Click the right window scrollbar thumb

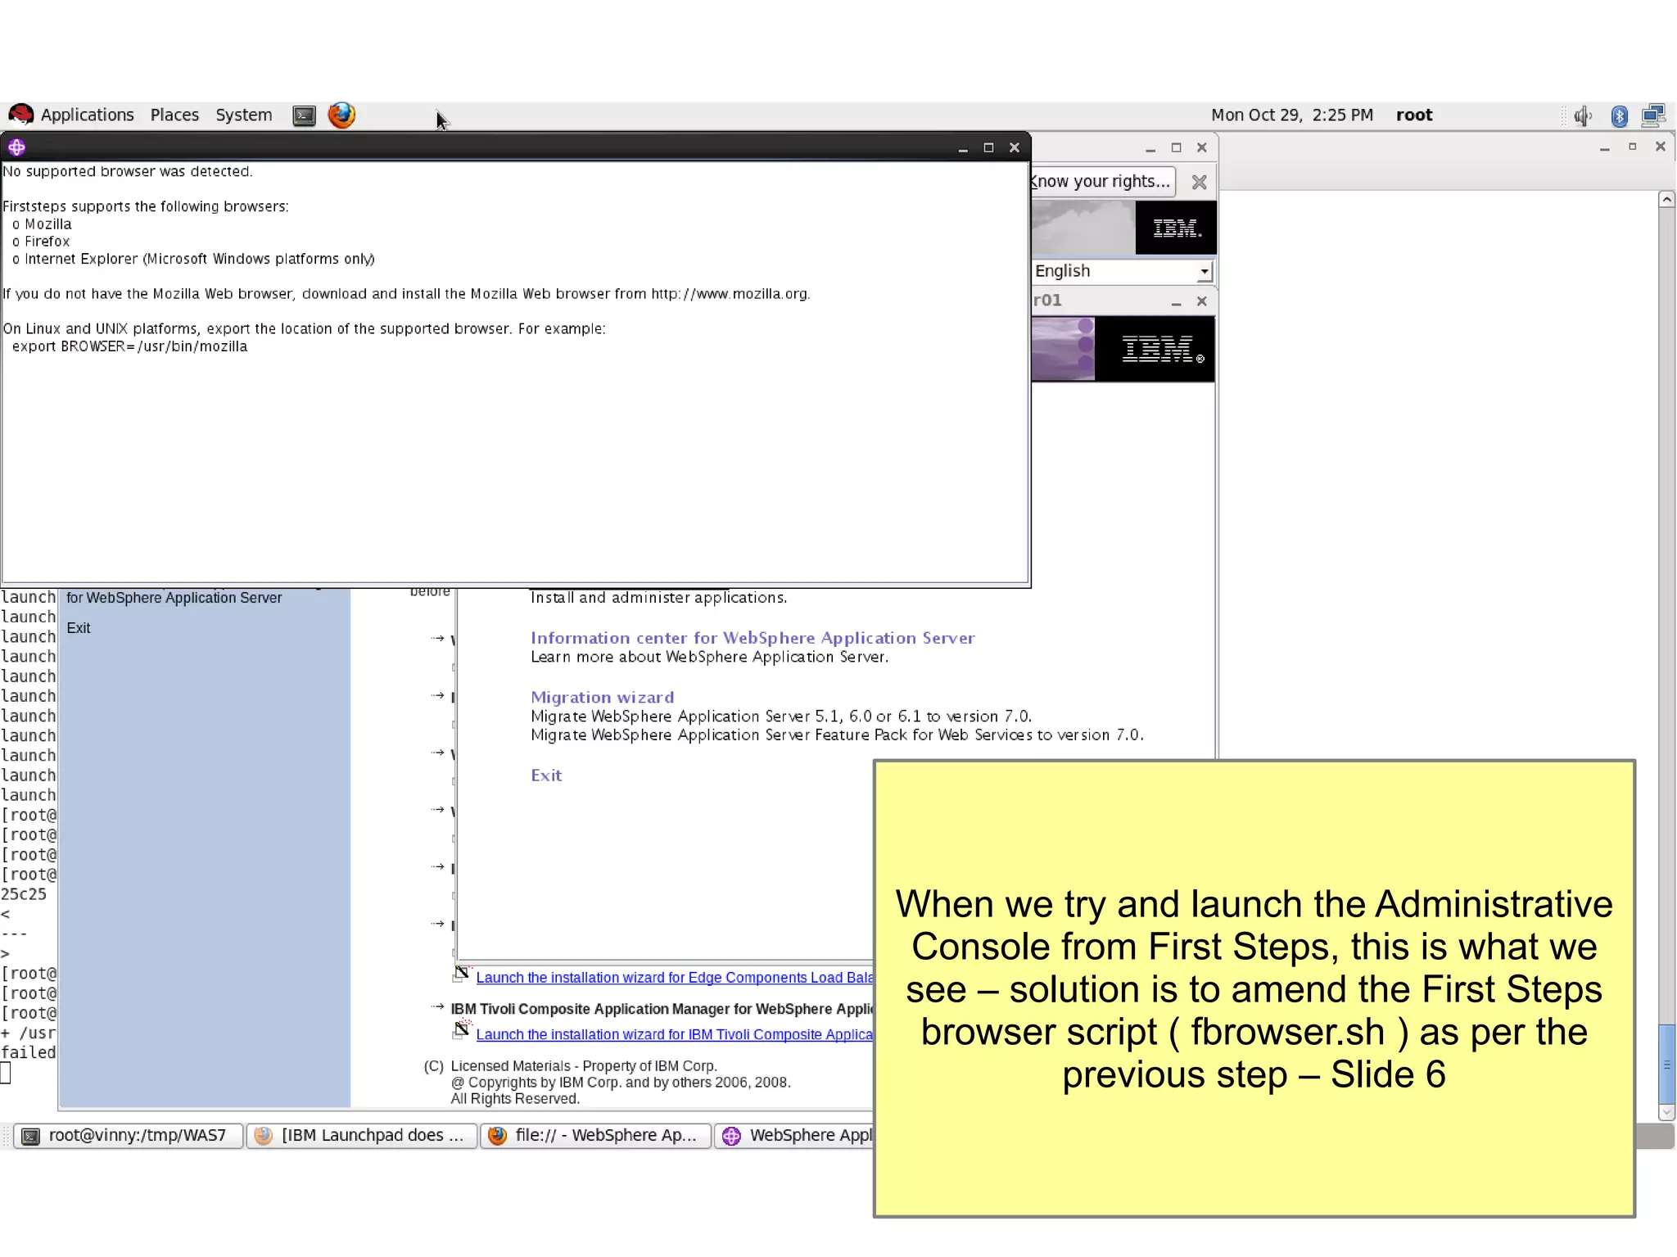pos(1666,1064)
